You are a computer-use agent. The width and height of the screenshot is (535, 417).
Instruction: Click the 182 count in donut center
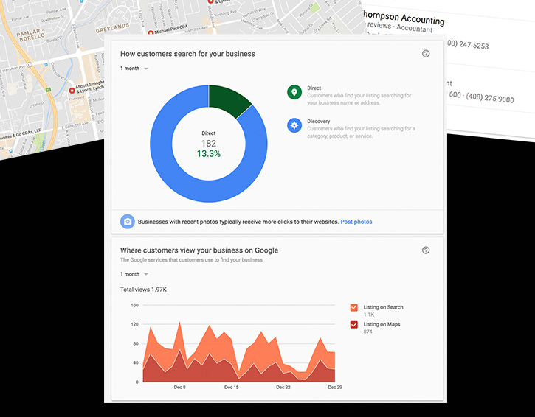coord(209,144)
